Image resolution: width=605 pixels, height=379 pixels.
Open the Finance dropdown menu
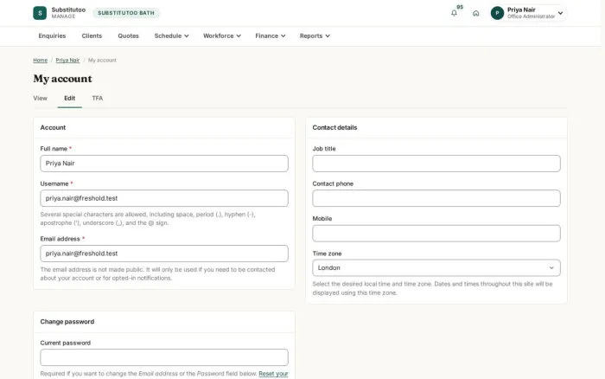click(270, 36)
